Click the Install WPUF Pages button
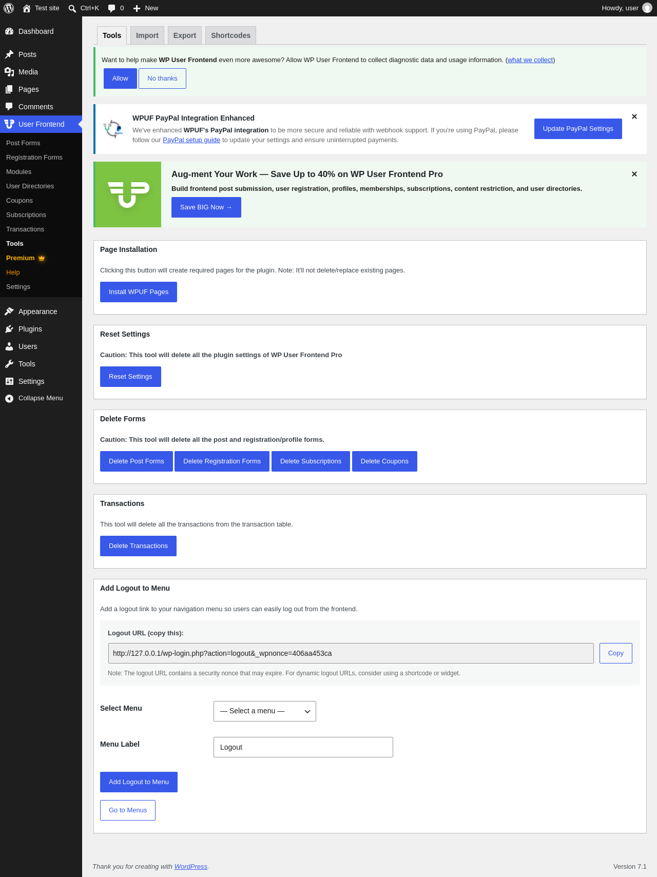Viewport: 657px width, 877px height. 139,292
